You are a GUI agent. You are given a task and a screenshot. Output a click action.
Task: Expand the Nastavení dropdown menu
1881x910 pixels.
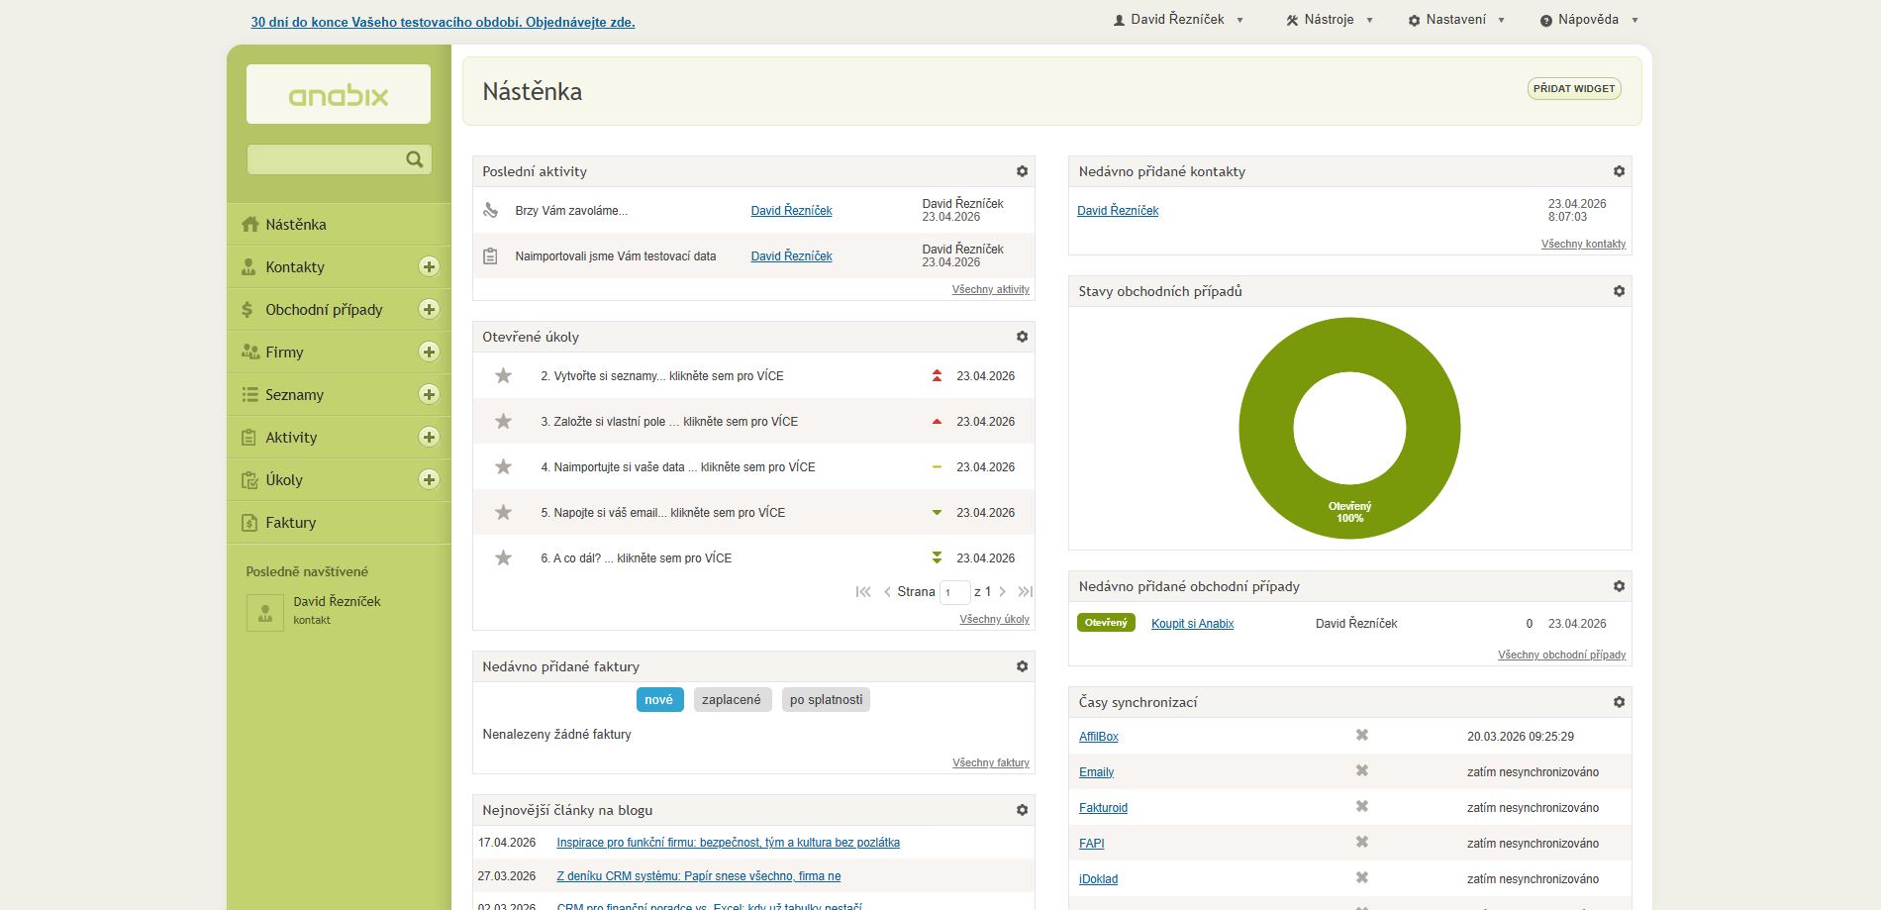pos(1456,20)
